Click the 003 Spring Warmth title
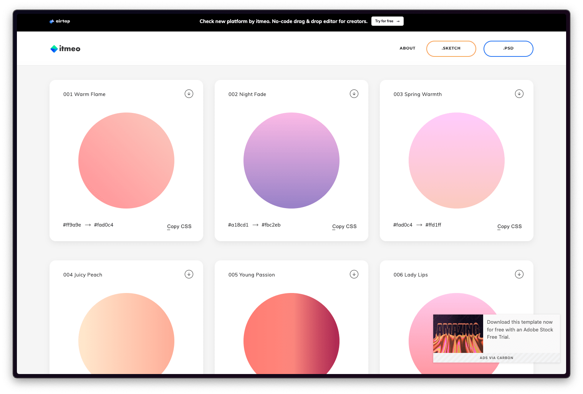The width and height of the screenshot is (583, 394). pos(418,94)
